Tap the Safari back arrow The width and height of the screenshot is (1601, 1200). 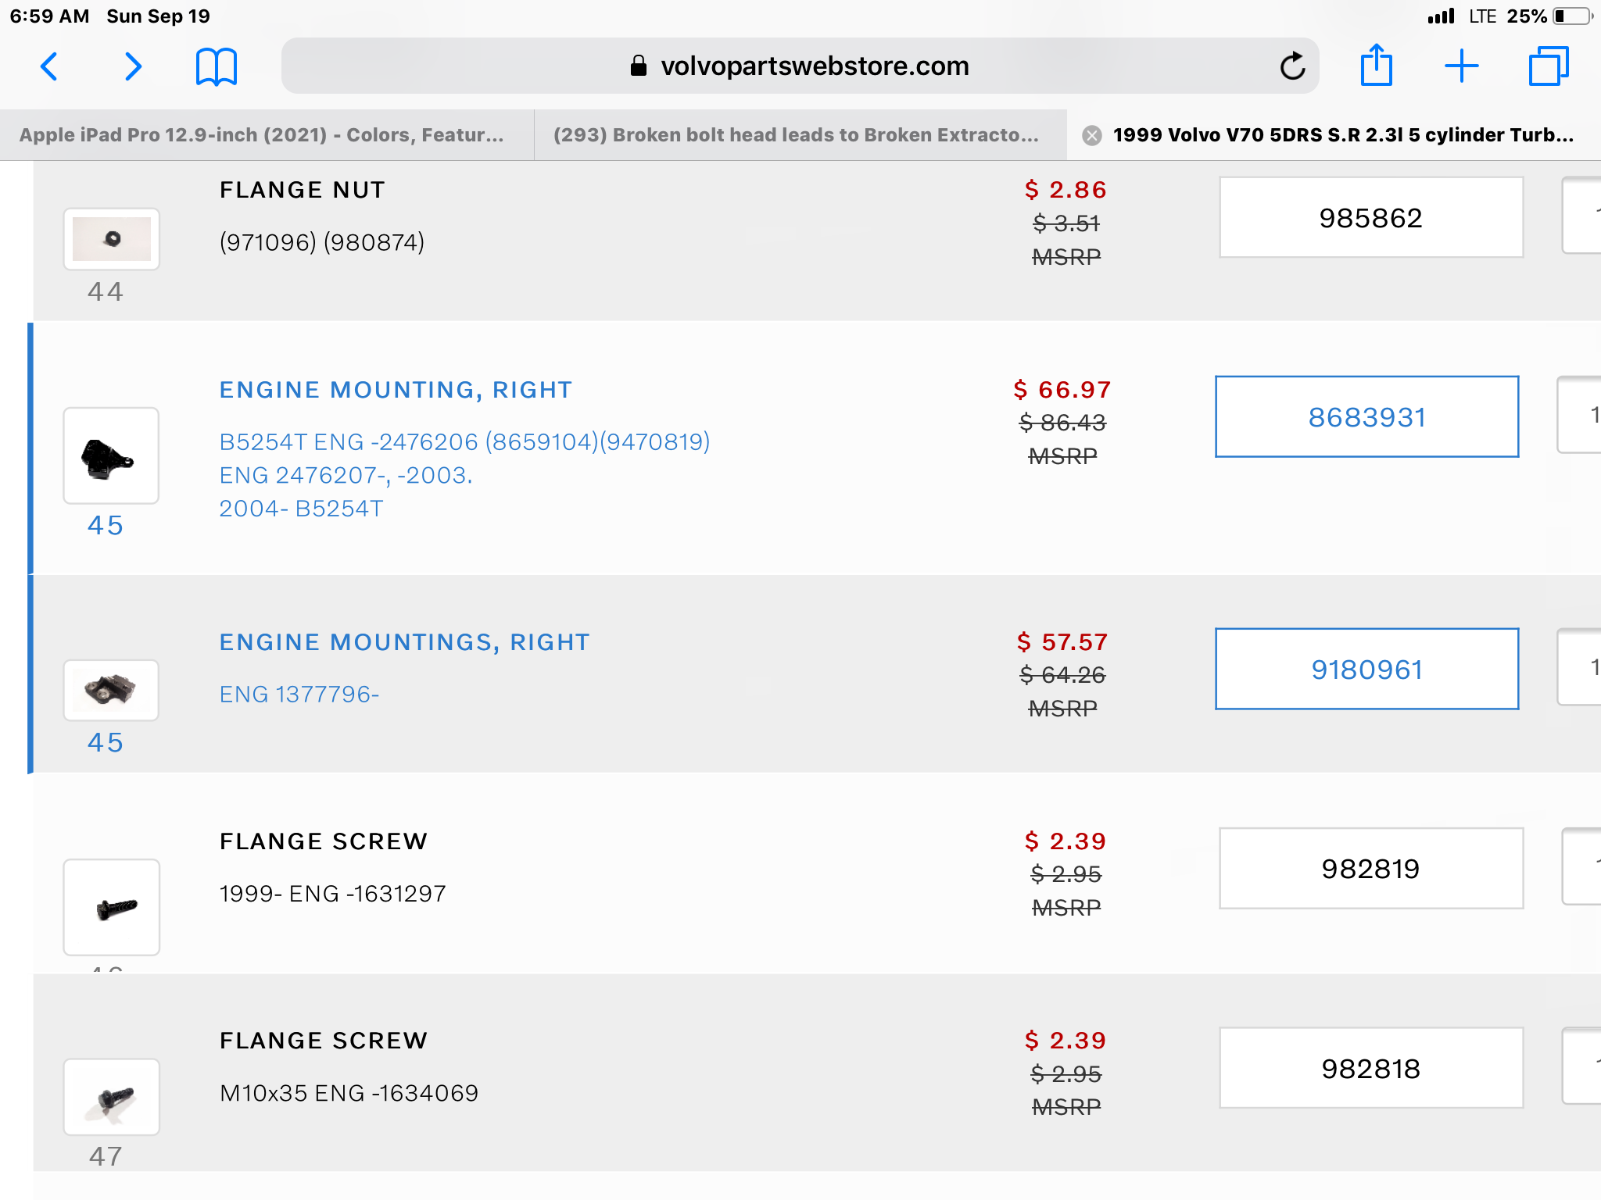(x=49, y=66)
